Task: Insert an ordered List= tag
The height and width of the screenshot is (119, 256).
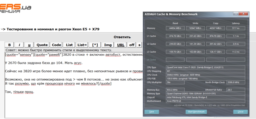Action: 82,45
